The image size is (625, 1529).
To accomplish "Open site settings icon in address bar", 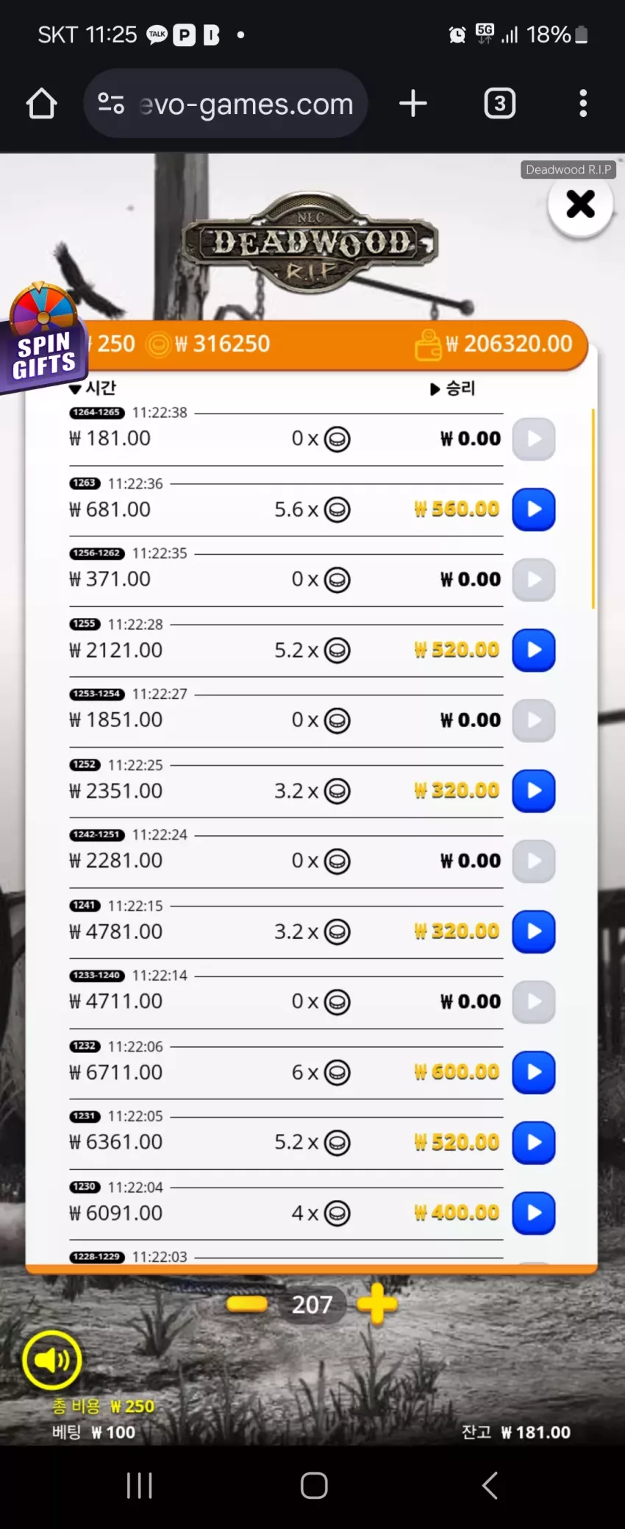I will point(111,104).
